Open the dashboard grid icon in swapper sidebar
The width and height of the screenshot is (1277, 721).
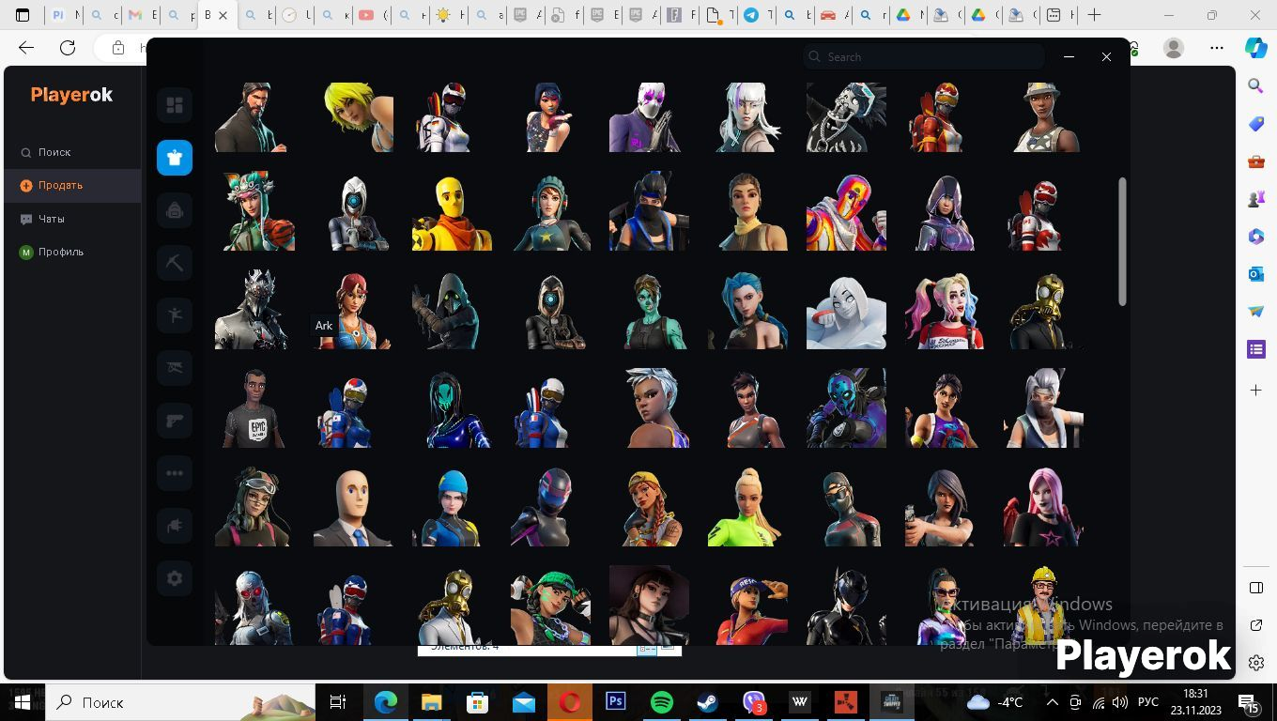(x=175, y=105)
